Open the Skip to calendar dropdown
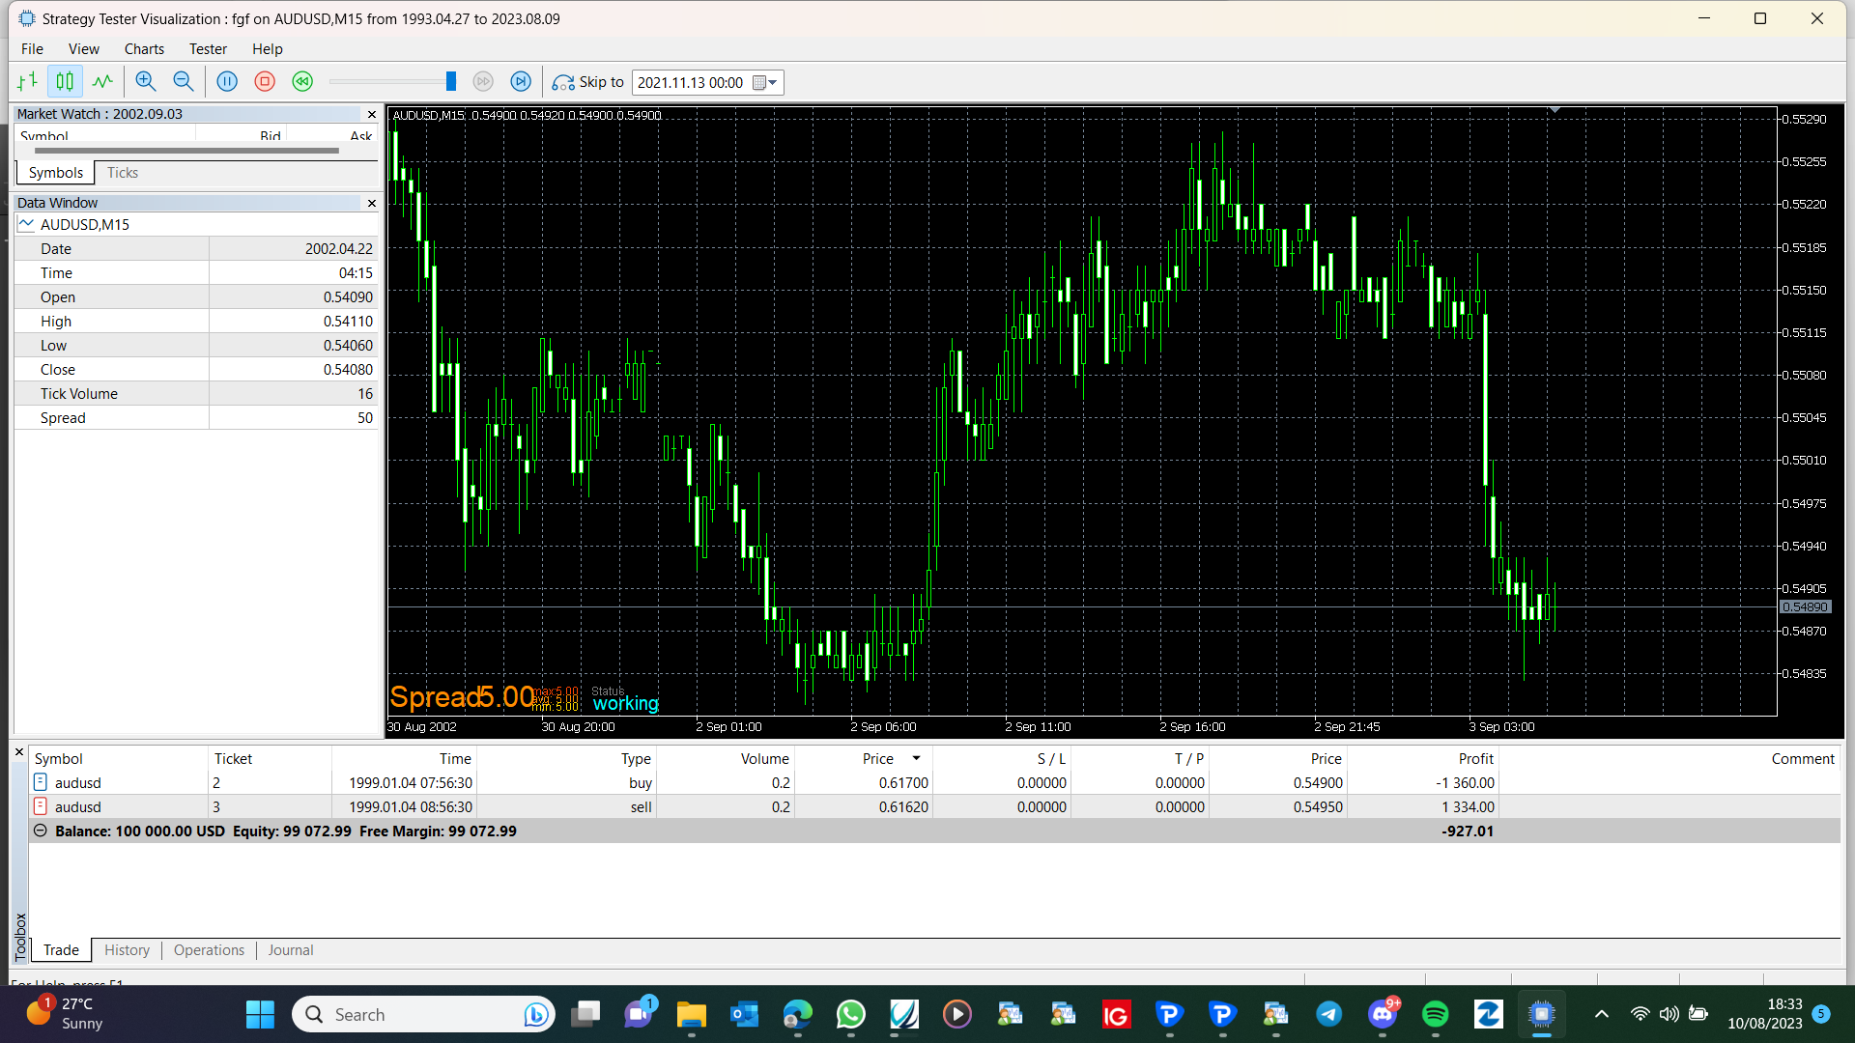Screen dimensions: 1855x1043 pos(765,83)
